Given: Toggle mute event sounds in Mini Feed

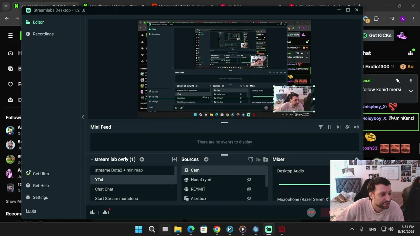Looking at the screenshot, I should click(x=347, y=127).
